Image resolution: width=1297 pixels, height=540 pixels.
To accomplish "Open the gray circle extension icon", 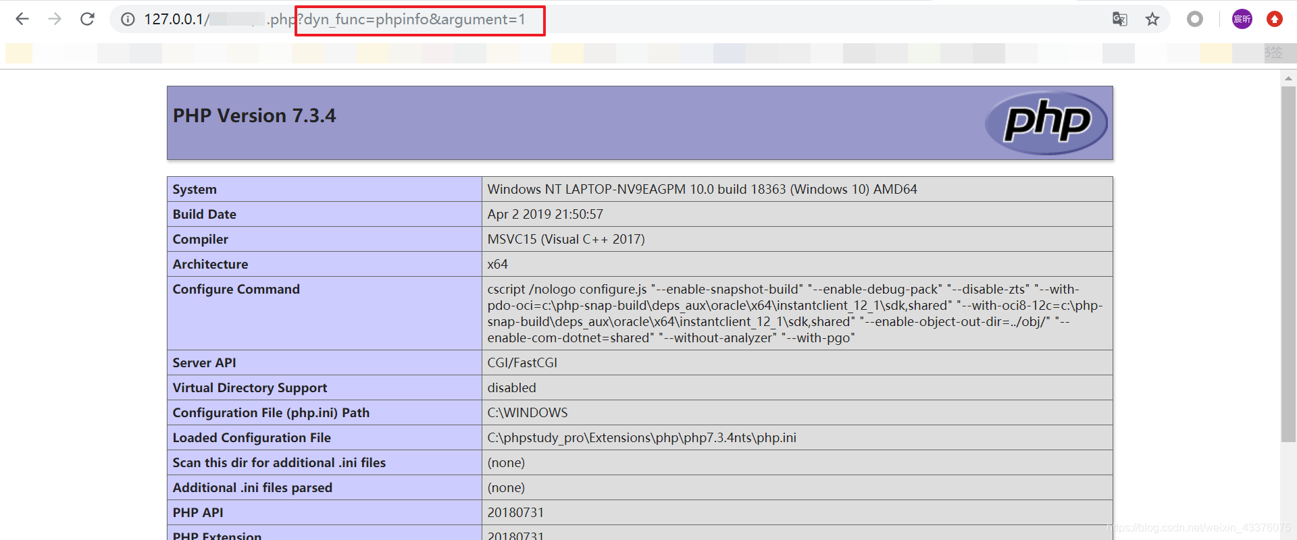I will tap(1195, 19).
